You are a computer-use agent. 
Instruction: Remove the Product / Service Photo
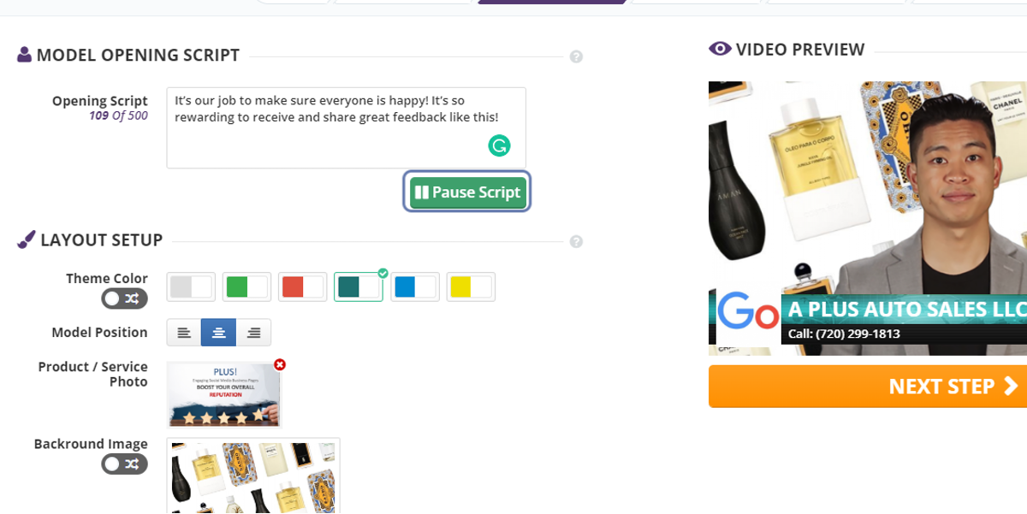point(280,364)
